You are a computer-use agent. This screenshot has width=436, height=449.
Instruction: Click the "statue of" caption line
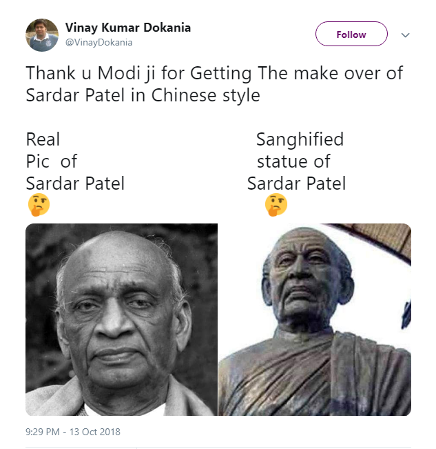[x=293, y=161]
